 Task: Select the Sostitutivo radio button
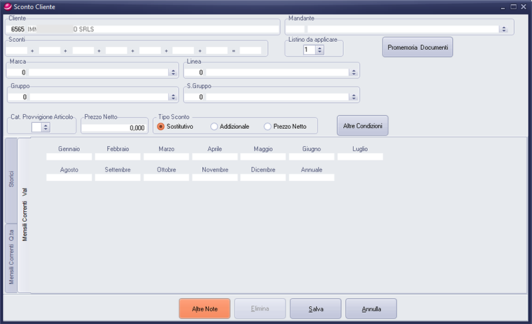pos(161,126)
